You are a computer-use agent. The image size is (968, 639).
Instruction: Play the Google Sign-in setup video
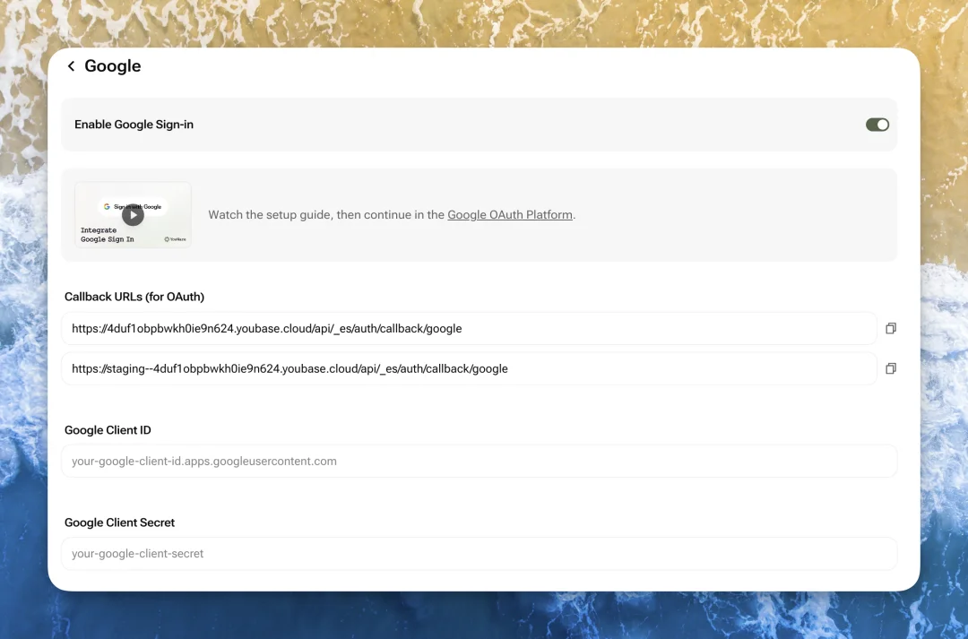133,215
